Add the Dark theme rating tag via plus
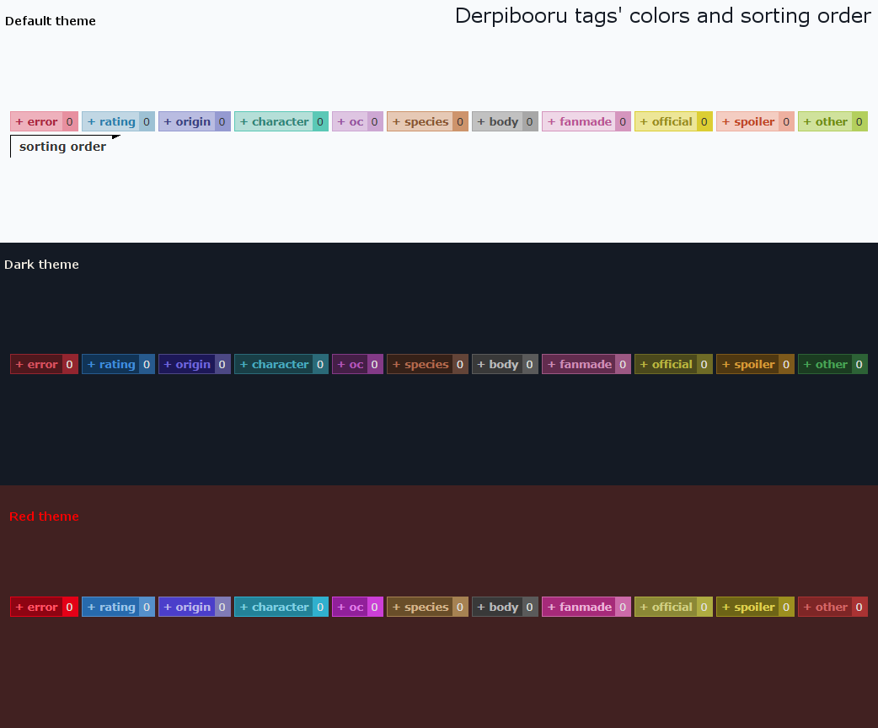The image size is (878, 728). pos(91,364)
